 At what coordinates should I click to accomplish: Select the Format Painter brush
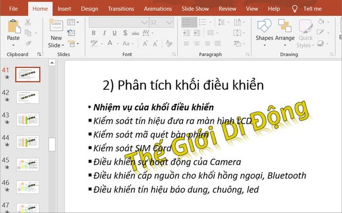28,43
